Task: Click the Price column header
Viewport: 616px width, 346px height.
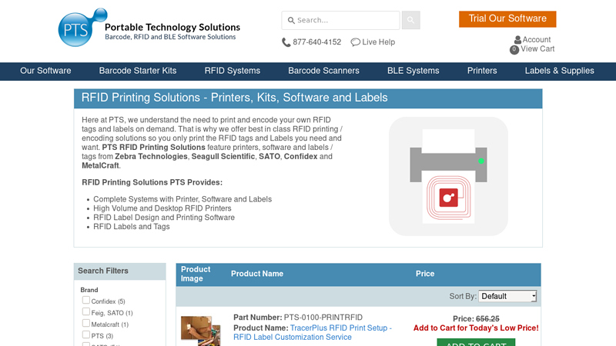Action: coord(425,274)
